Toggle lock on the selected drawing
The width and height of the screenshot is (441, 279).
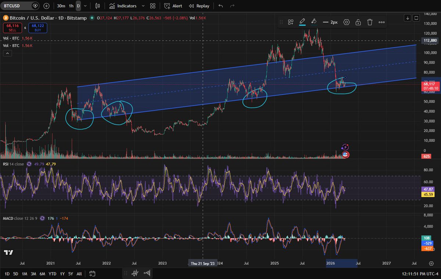tap(358, 22)
